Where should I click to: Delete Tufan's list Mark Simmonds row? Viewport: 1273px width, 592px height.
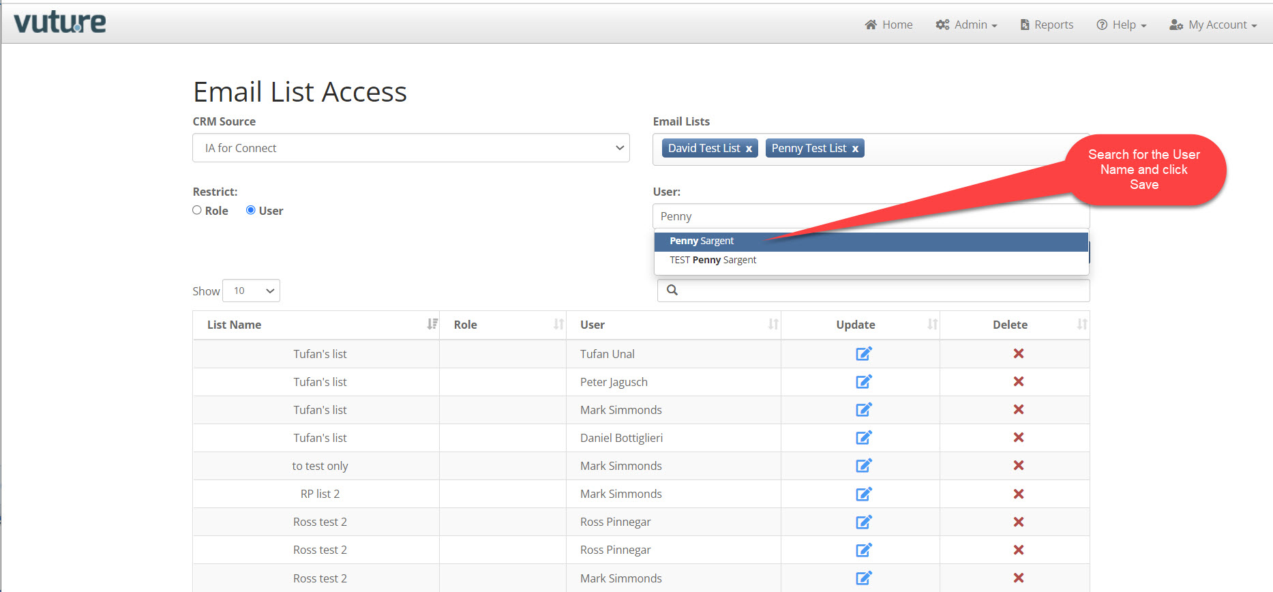1019,409
